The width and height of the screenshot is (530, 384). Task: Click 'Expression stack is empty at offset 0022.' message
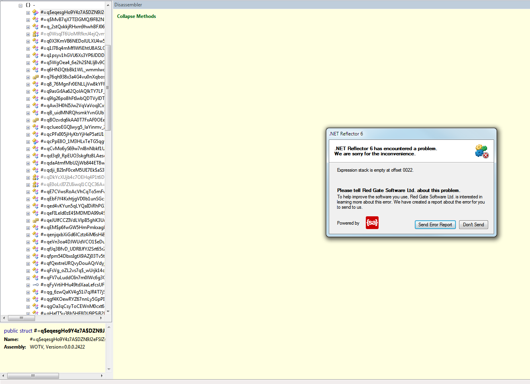375,170
